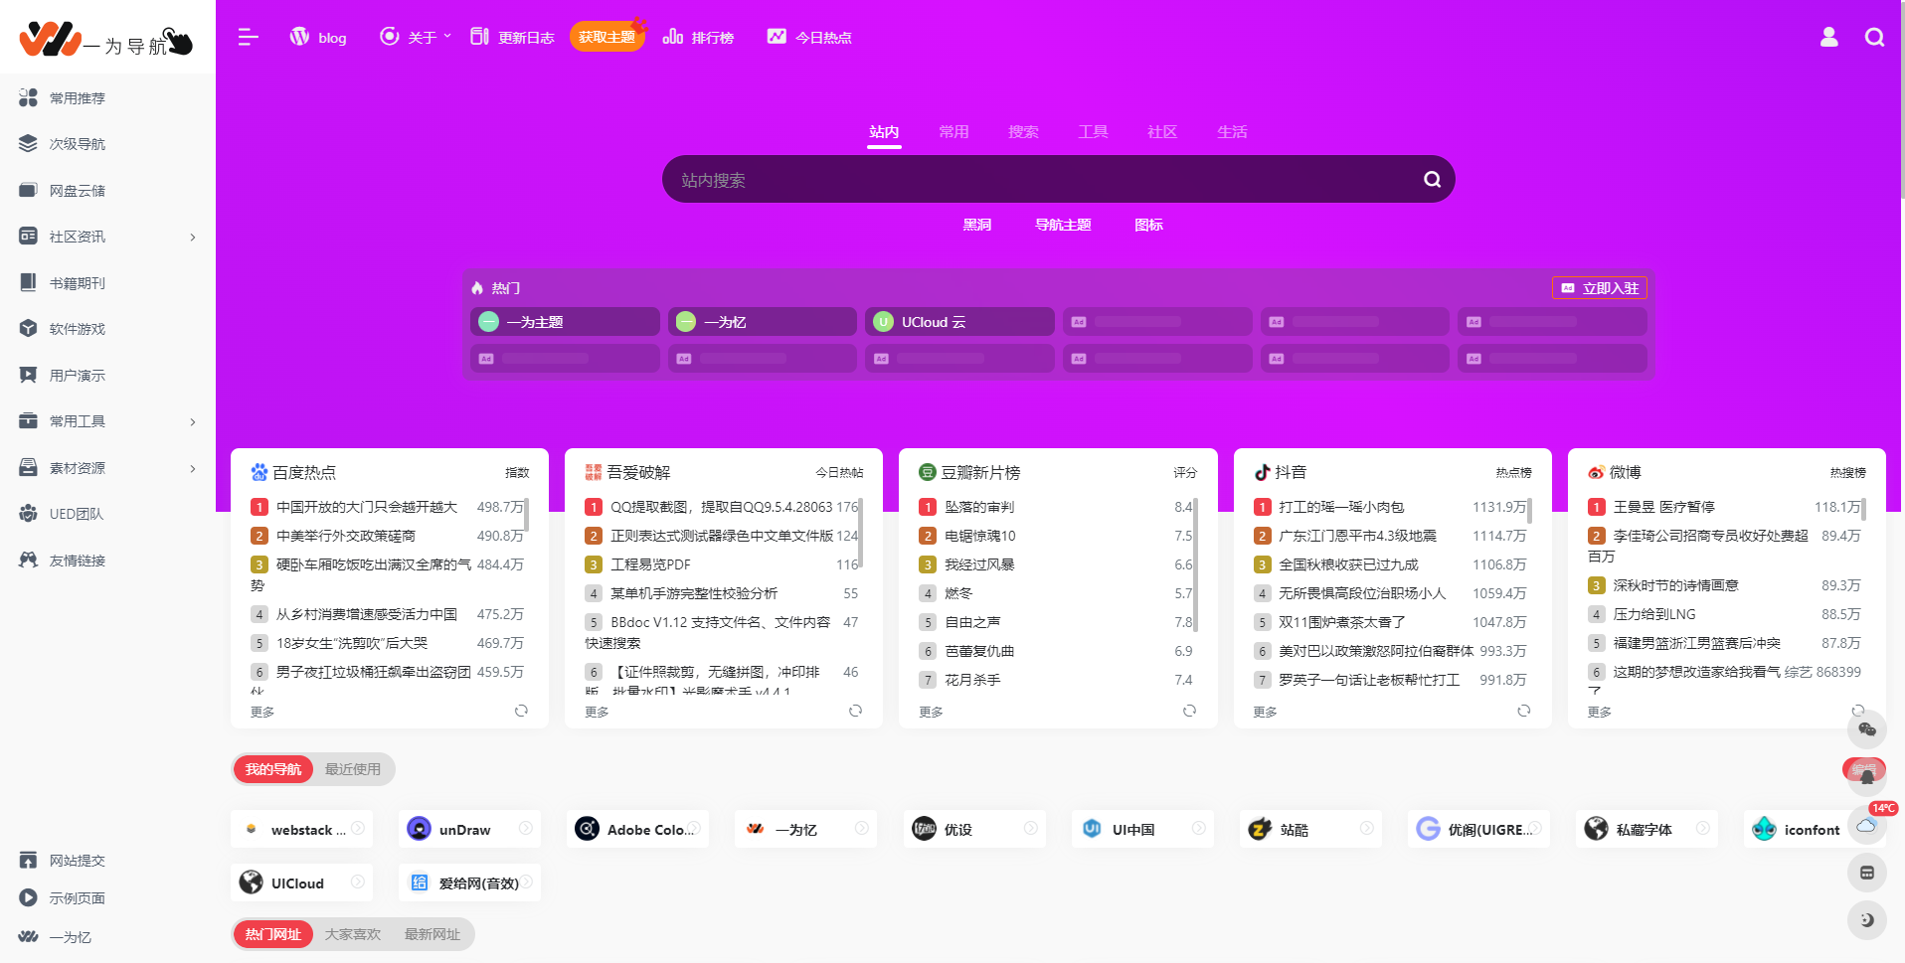Screen dimensions: 1905x963
Task: Expand 素材资源 submenu
Action: 193,468
